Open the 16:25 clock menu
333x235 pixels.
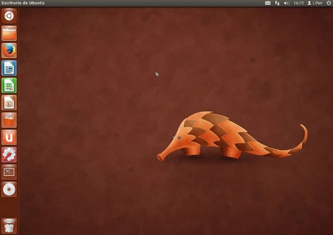coord(298,3)
